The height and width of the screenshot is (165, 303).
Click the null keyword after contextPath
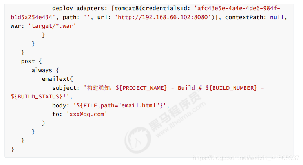pyautogui.click(x=277, y=17)
